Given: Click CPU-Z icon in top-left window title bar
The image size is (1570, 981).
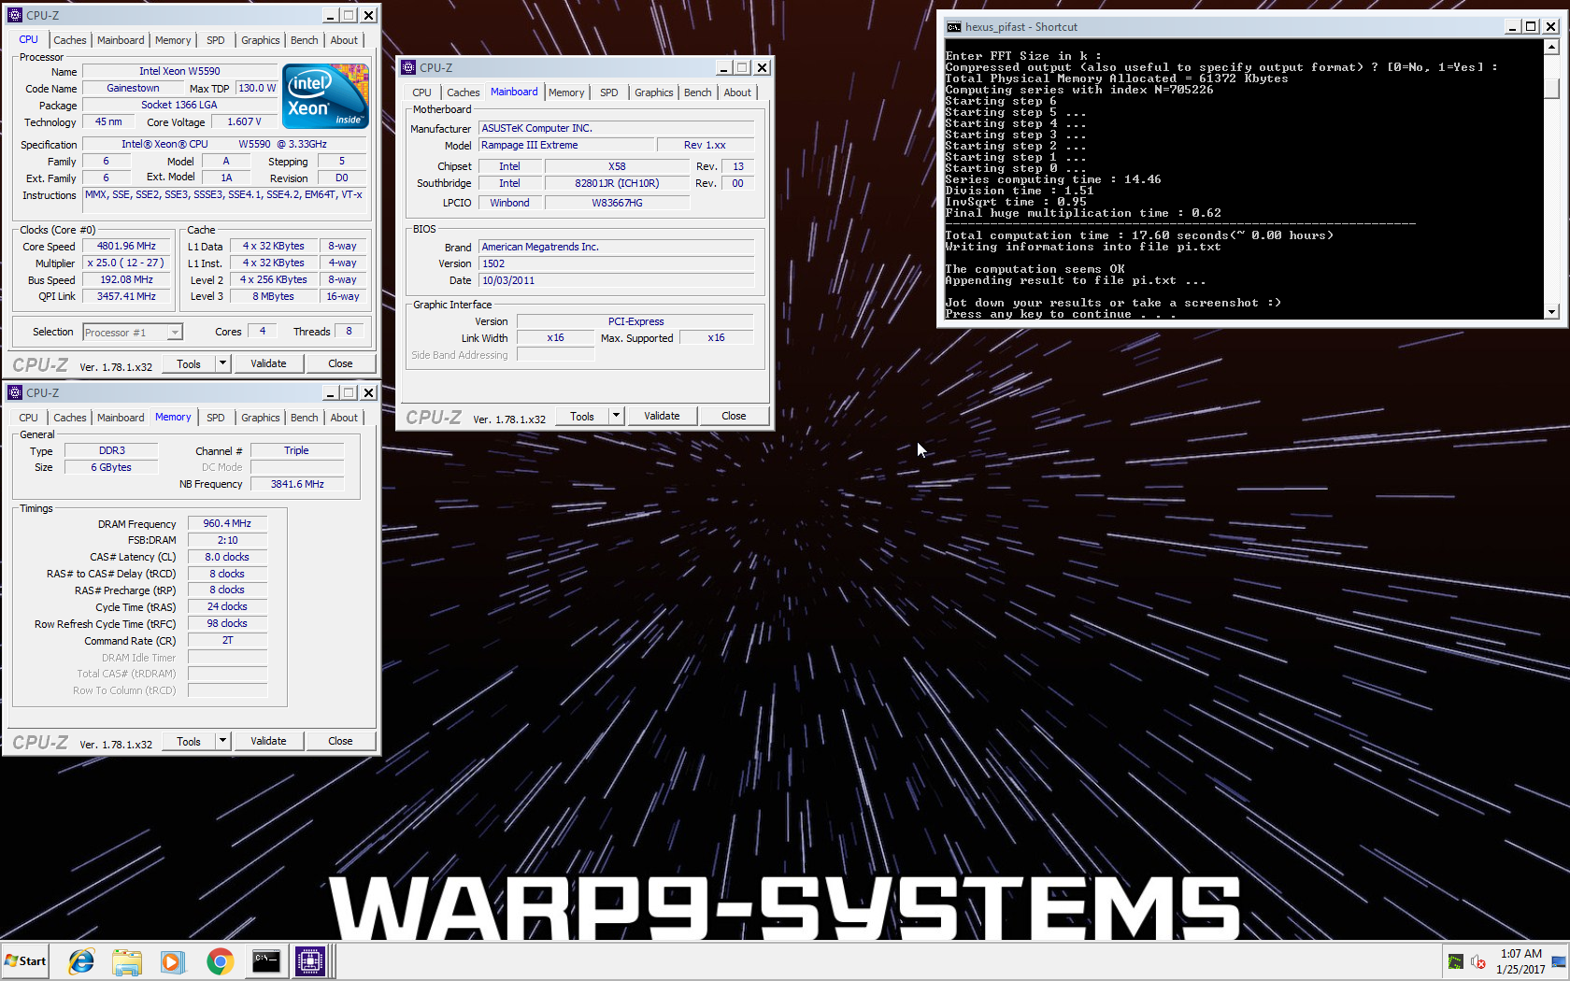Looking at the screenshot, I should tap(15, 15).
